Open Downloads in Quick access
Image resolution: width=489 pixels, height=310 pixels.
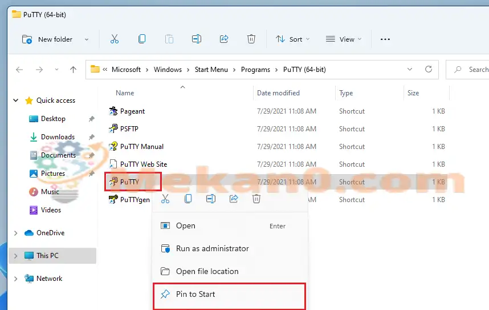(58, 137)
